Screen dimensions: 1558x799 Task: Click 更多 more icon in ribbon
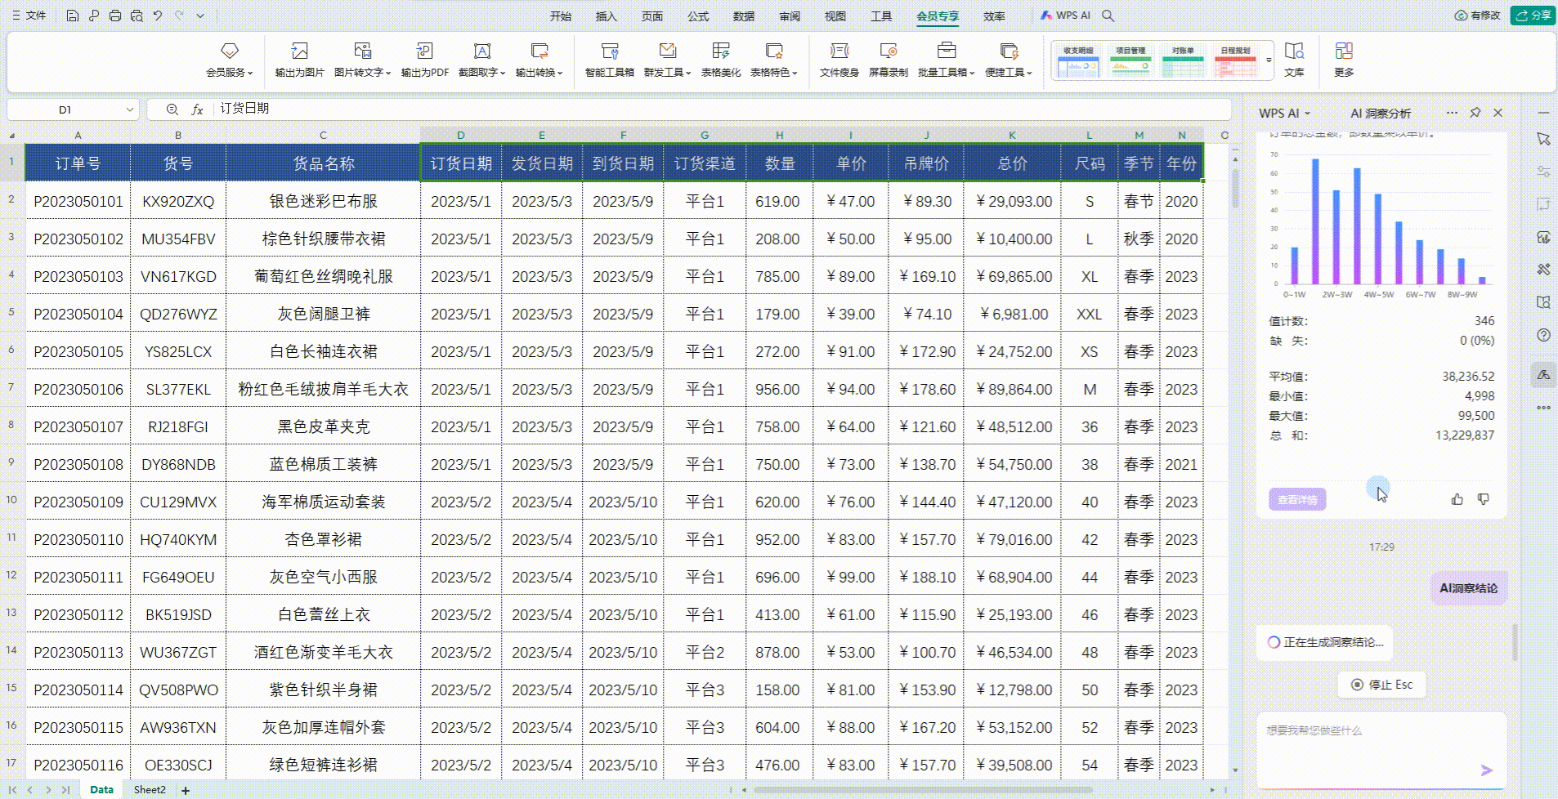(1344, 60)
